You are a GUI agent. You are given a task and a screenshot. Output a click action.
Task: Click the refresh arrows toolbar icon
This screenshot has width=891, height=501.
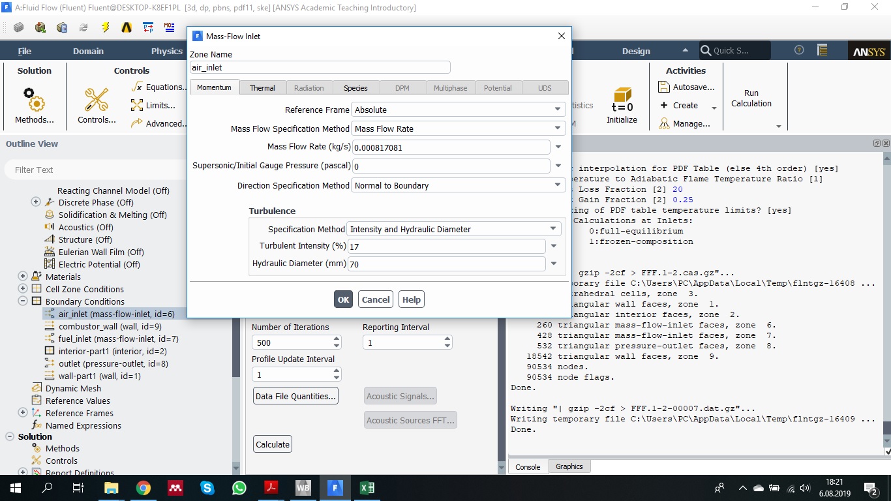pyautogui.click(x=83, y=27)
